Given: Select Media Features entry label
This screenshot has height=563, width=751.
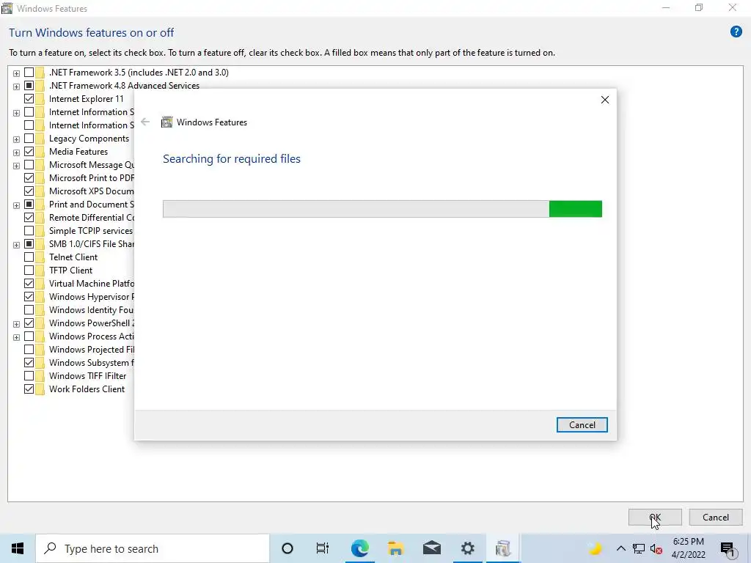Looking at the screenshot, I should [78, 152].
